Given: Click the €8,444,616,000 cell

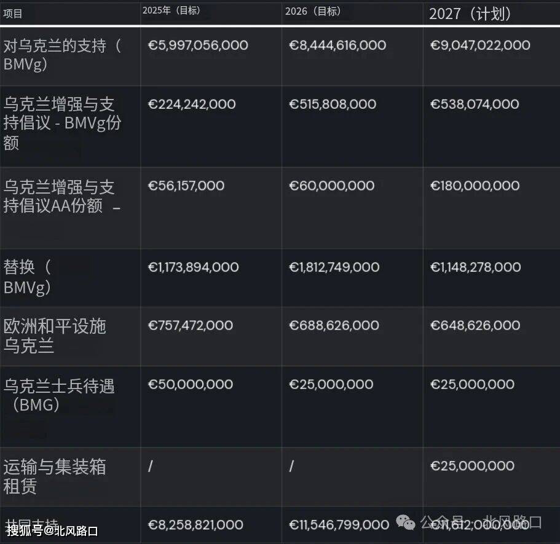Looking at the screenshot, I should click(x=337, y=45).
